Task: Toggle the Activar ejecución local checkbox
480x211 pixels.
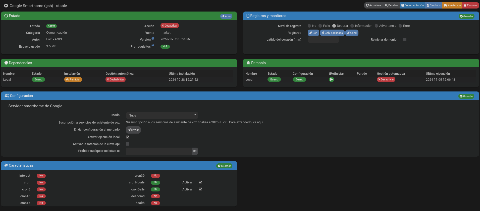Action: coord(128,137)
